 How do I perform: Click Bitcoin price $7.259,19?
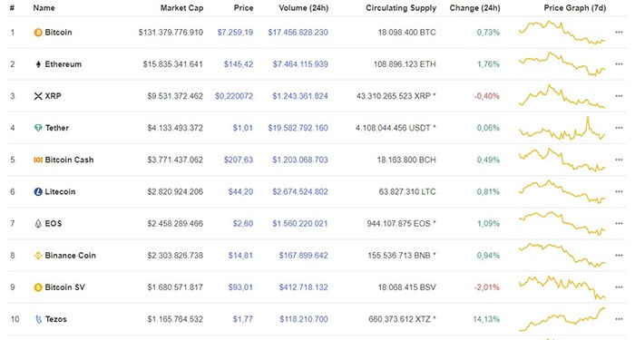pos(235,33)
